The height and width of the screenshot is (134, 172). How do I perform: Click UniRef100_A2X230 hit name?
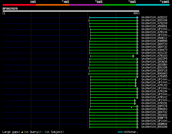pyautogui.click(x=154, y=53)
